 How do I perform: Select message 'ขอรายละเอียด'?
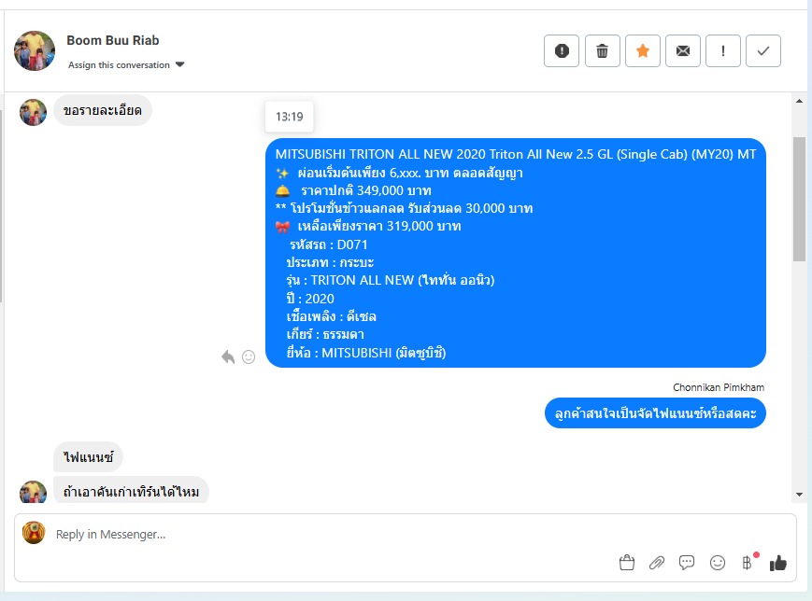click(x=103, y=110)
